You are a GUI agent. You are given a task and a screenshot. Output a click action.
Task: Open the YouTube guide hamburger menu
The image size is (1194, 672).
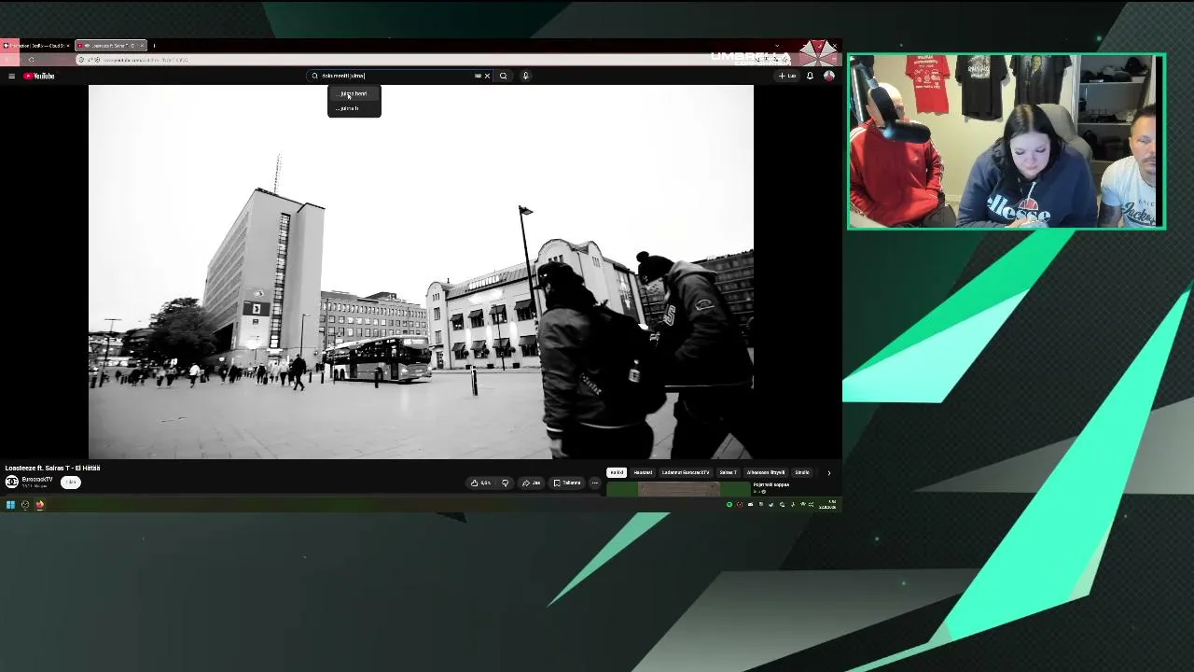click(x=11, y=76)
